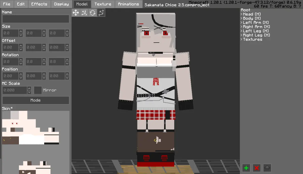The height and width of the screenshot is (174, 303).
Task: Click the green plus add-part icon
Action: [x=246, y=168]
